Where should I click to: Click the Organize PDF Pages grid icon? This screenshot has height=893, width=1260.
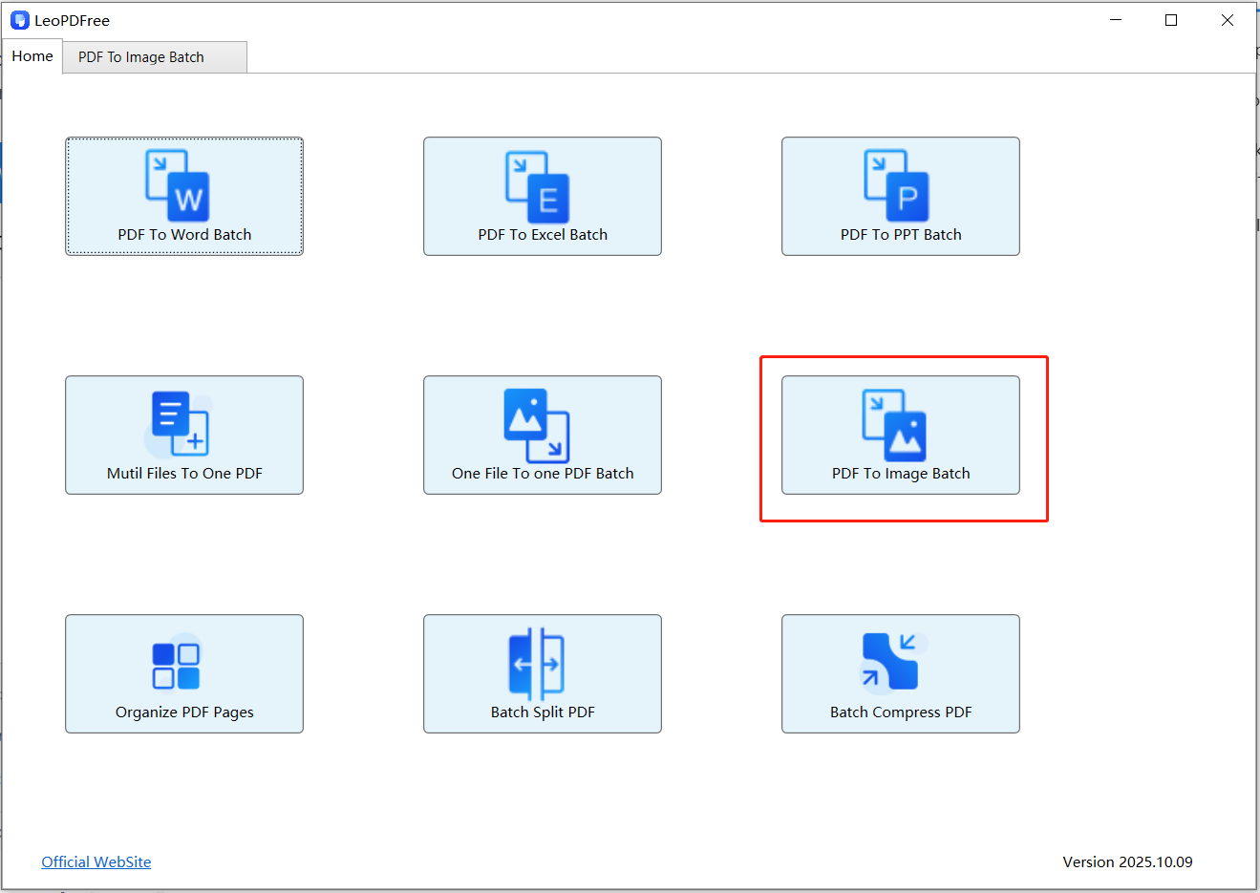[177, 665]
